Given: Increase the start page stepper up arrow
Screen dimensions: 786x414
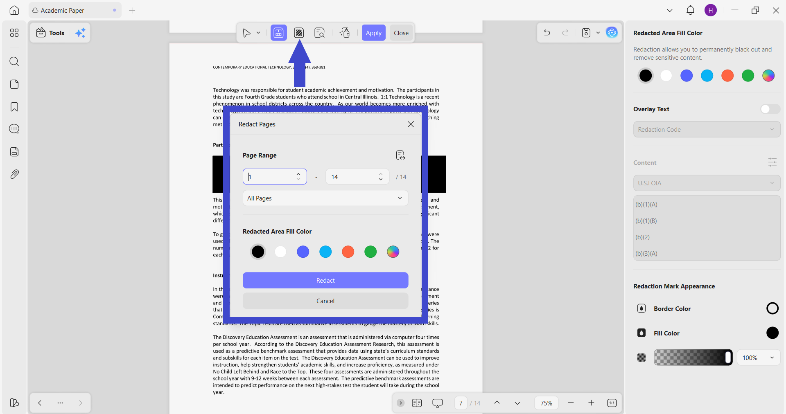Looking at the screenshot, I should pyautogui.click(x=298, y=174).
